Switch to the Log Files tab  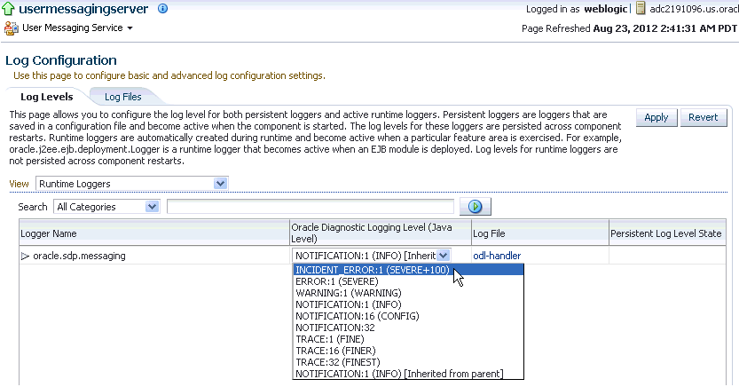(123, 97)
